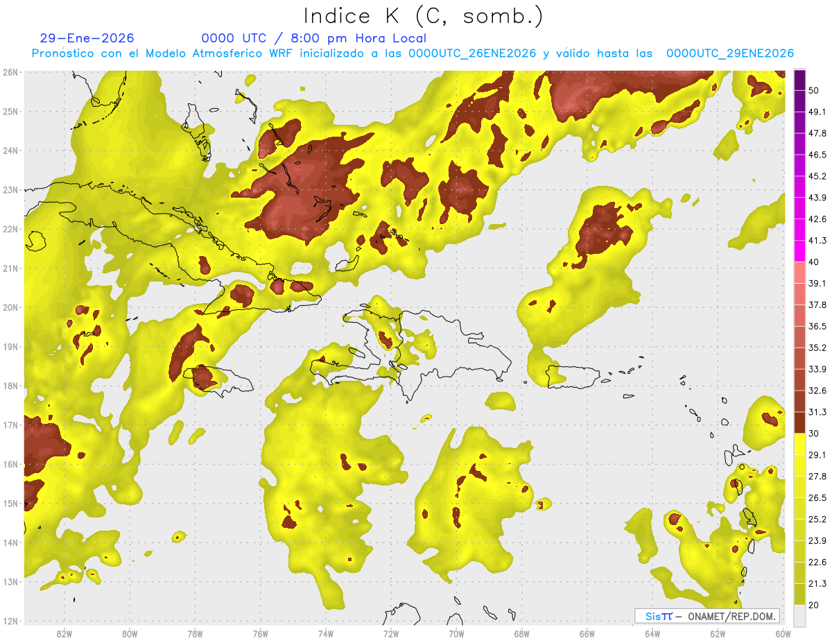The width and height of the screenshot is (832, 643).
Task: Click the darkest purple swatch atop the color bar
Action: tap(799, 80)
